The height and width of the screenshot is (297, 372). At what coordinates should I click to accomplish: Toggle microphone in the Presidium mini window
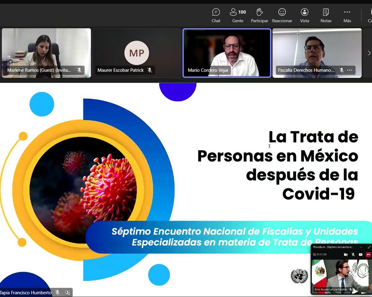click(x=353, y=255)
